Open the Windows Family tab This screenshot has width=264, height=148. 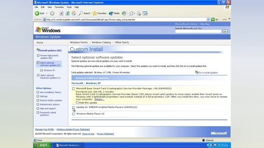tap(79, 42)
